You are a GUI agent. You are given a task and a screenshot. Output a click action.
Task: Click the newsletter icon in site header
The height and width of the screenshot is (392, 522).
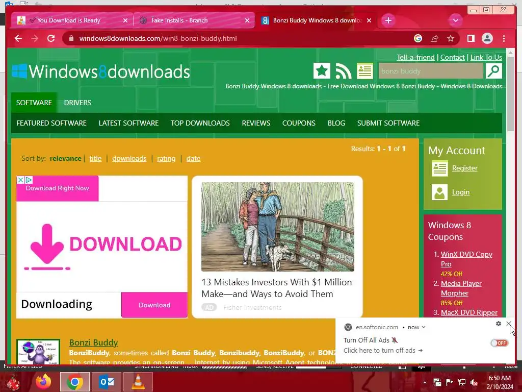click(365, 71)
